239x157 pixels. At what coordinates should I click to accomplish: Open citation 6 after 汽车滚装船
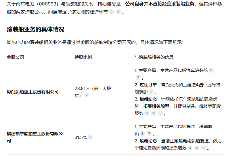point(211,70)
